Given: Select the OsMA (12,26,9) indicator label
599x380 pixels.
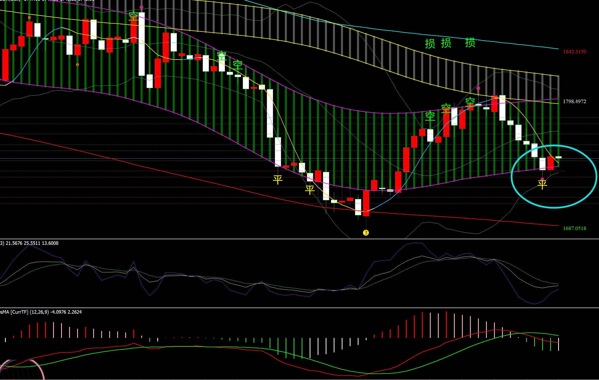Looking at the screenshot, I should (x=41, y=312).
